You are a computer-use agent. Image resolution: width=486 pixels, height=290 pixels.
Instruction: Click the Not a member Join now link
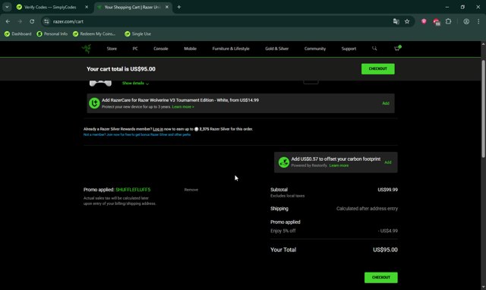137,135
